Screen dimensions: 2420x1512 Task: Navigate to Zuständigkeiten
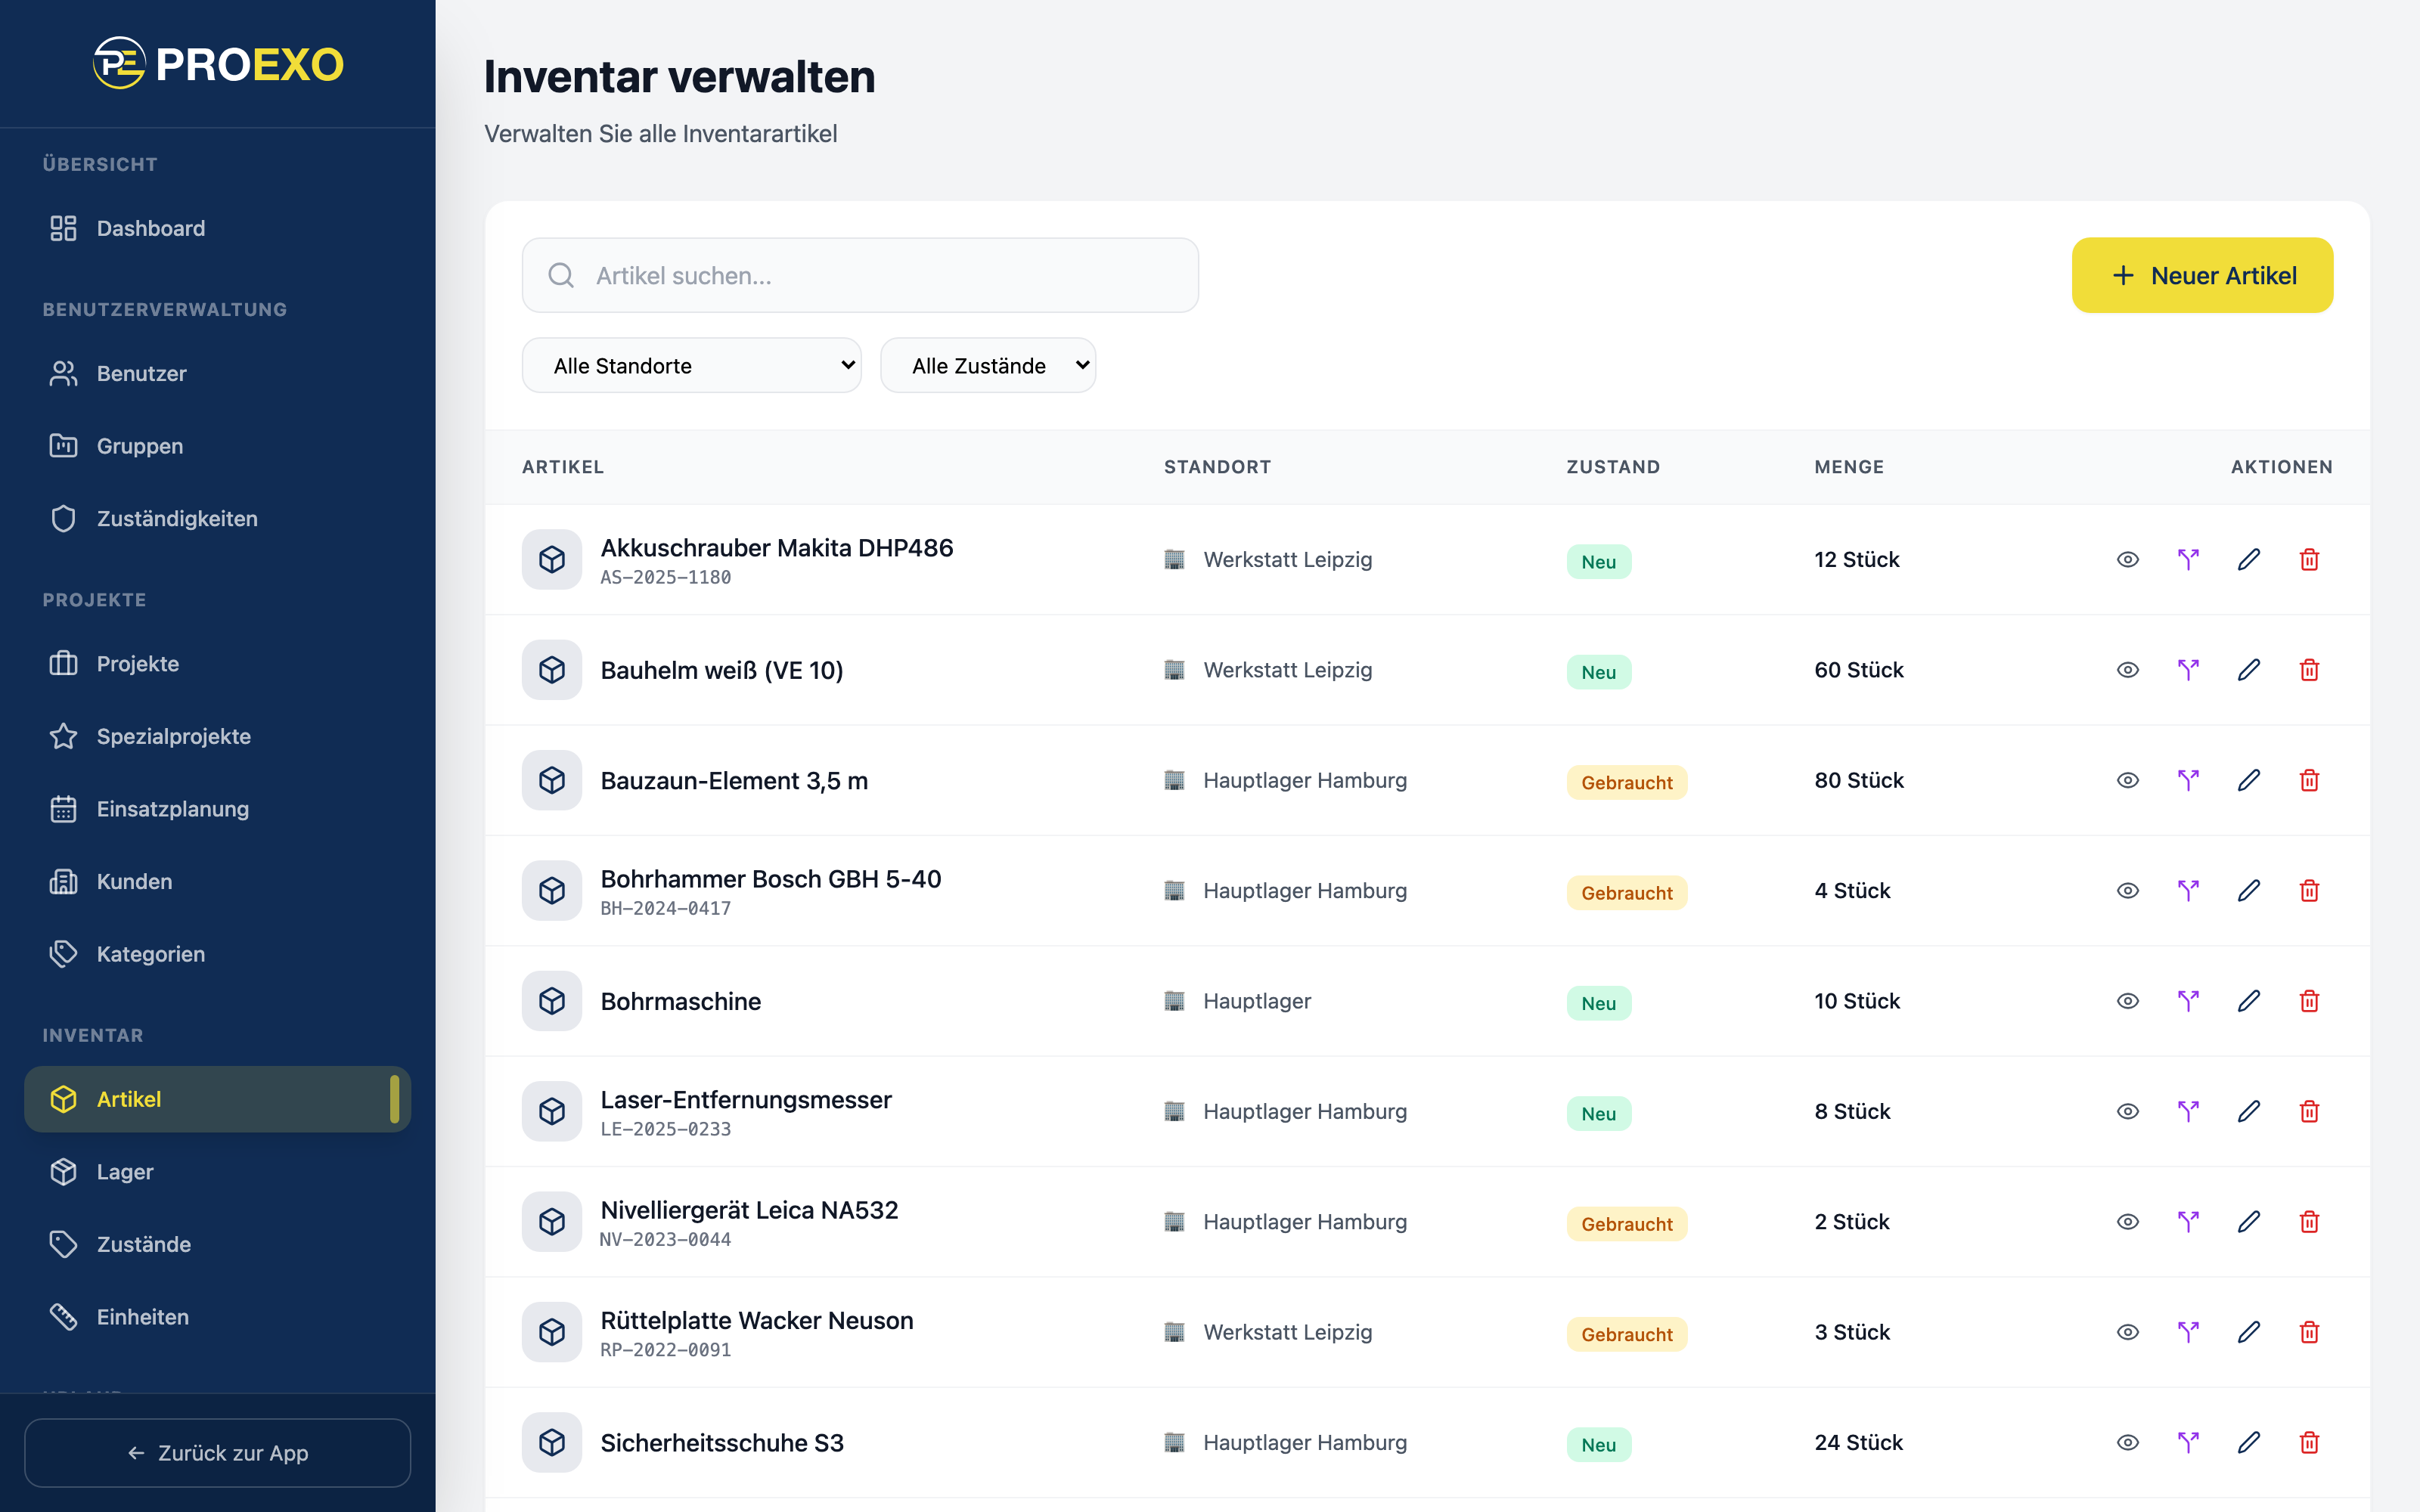218,518
